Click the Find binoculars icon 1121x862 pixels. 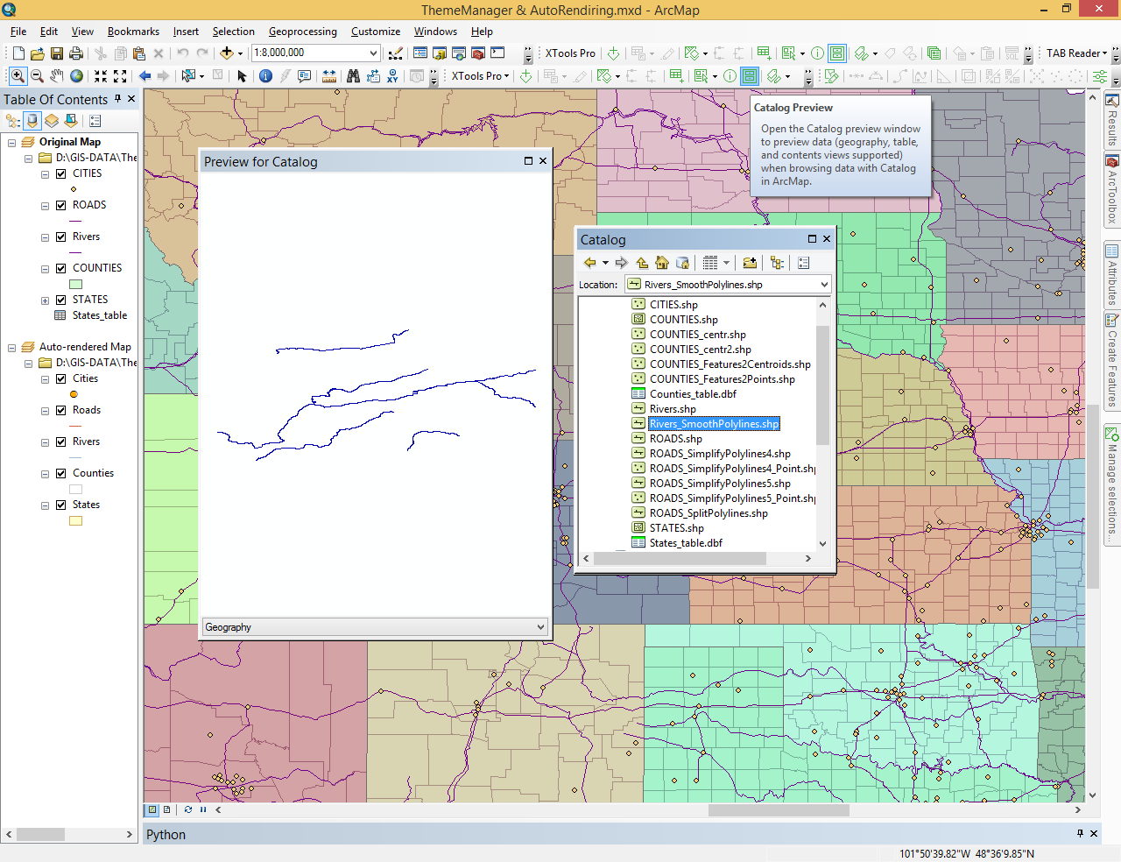[x=353, y=76]
